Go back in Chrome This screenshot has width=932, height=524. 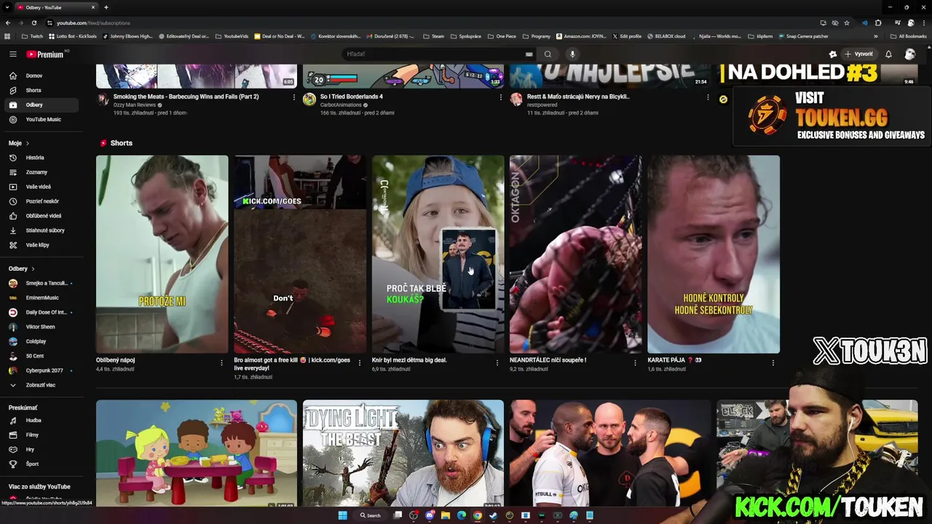tap(7, 23)
